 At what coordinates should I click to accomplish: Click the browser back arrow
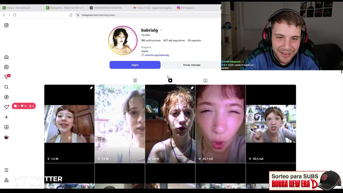click(x=4, y=15)
